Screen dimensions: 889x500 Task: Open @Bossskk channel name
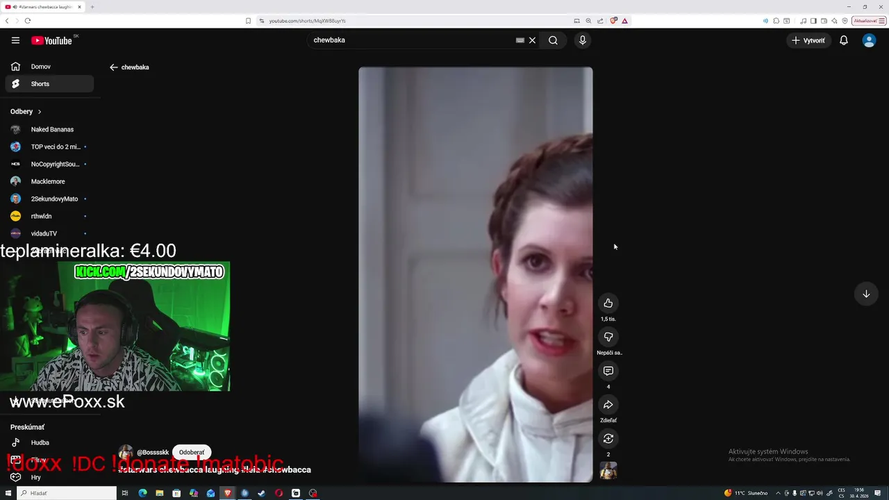(x=153, y=452)
